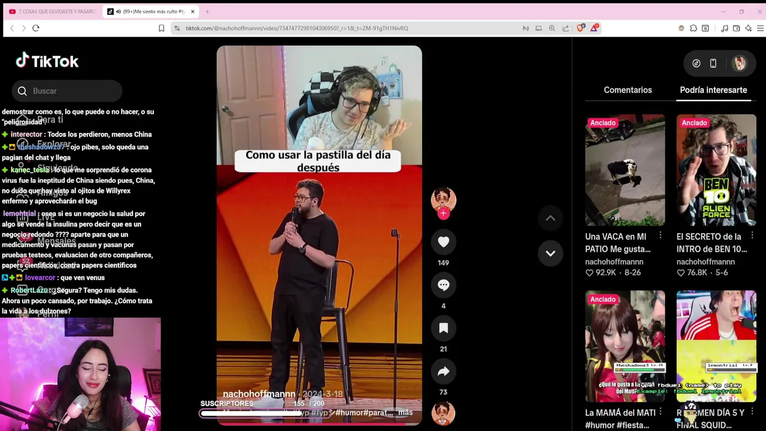The width and height of the screenshot is (766, 431).
Task: Click the phone app icon in top pill
Action: (713, 63)
